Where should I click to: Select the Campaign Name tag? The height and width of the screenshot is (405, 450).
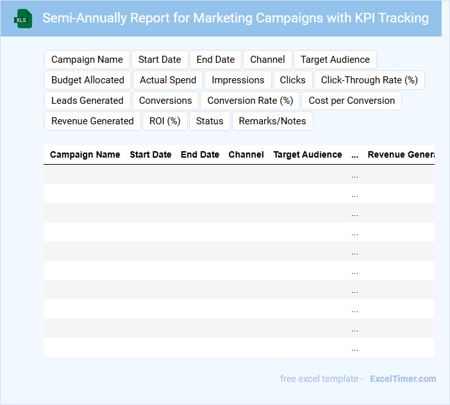[87, 60]
